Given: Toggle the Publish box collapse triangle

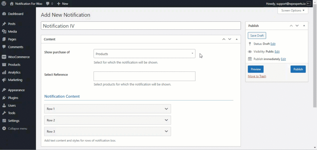Looking at the screenshot, I should (x=304, y=26).
